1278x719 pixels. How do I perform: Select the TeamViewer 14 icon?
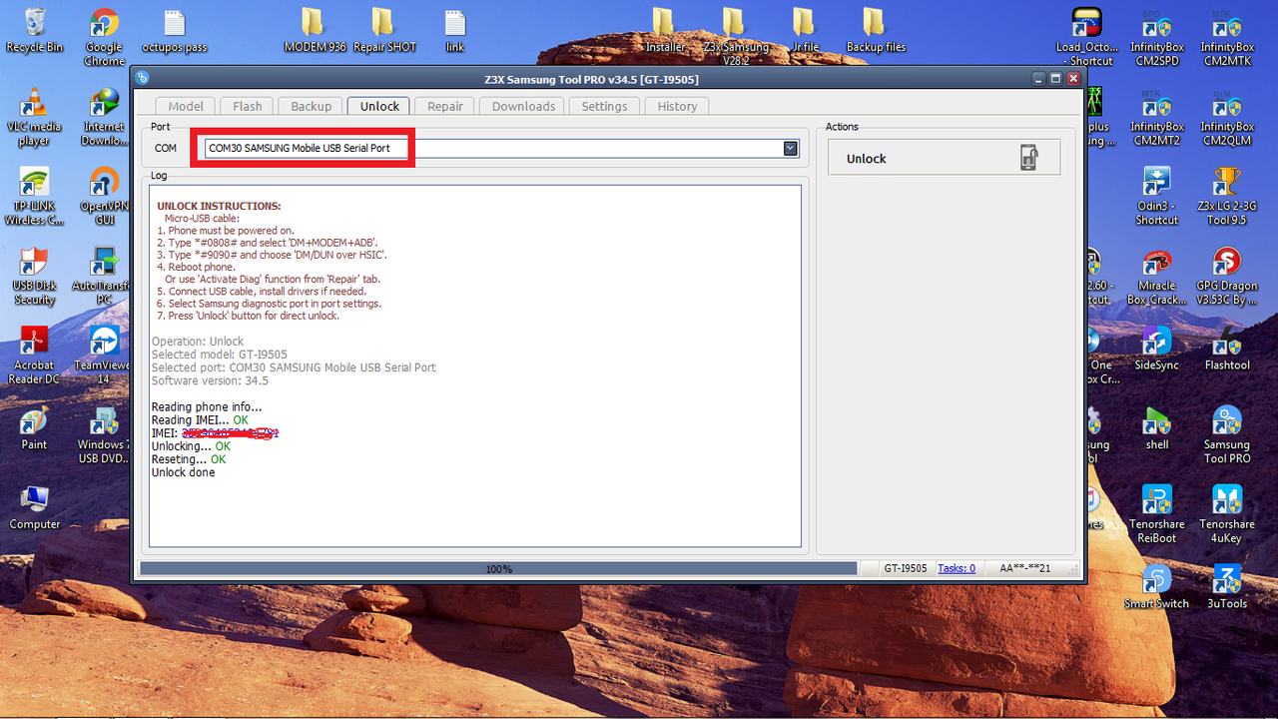point(104,357)
